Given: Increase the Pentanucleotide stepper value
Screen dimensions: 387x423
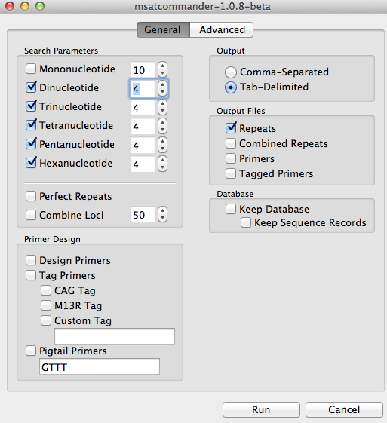Looking at the screenshot, I should coord(162,141).
